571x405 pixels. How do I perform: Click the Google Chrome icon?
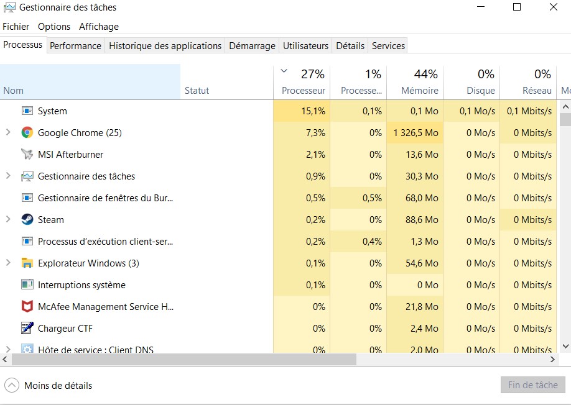(x=27, y=132)
